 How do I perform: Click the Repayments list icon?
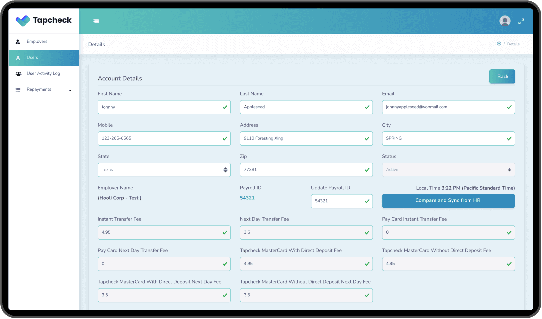point(17,89)
